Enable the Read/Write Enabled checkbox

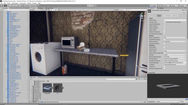point(164,40)
